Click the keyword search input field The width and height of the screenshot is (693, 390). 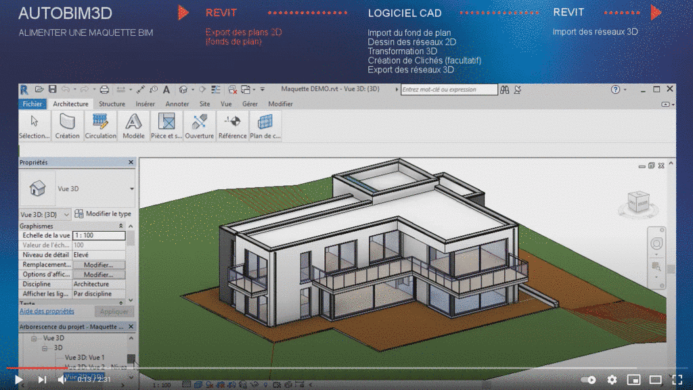pos(449,90)
